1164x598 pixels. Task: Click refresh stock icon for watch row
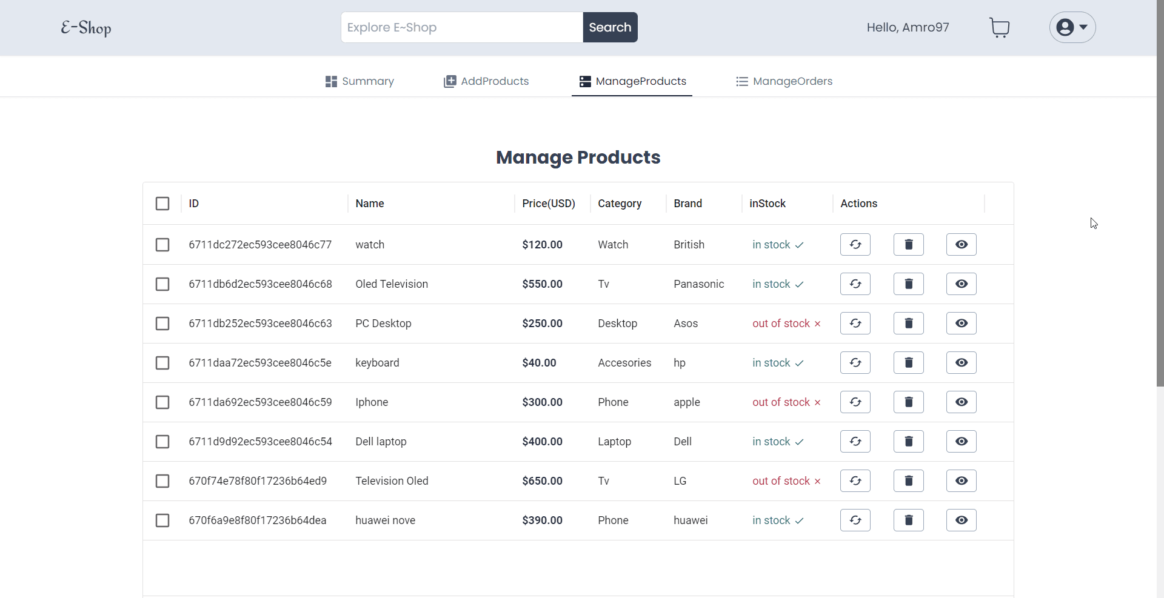click(855, 245)
